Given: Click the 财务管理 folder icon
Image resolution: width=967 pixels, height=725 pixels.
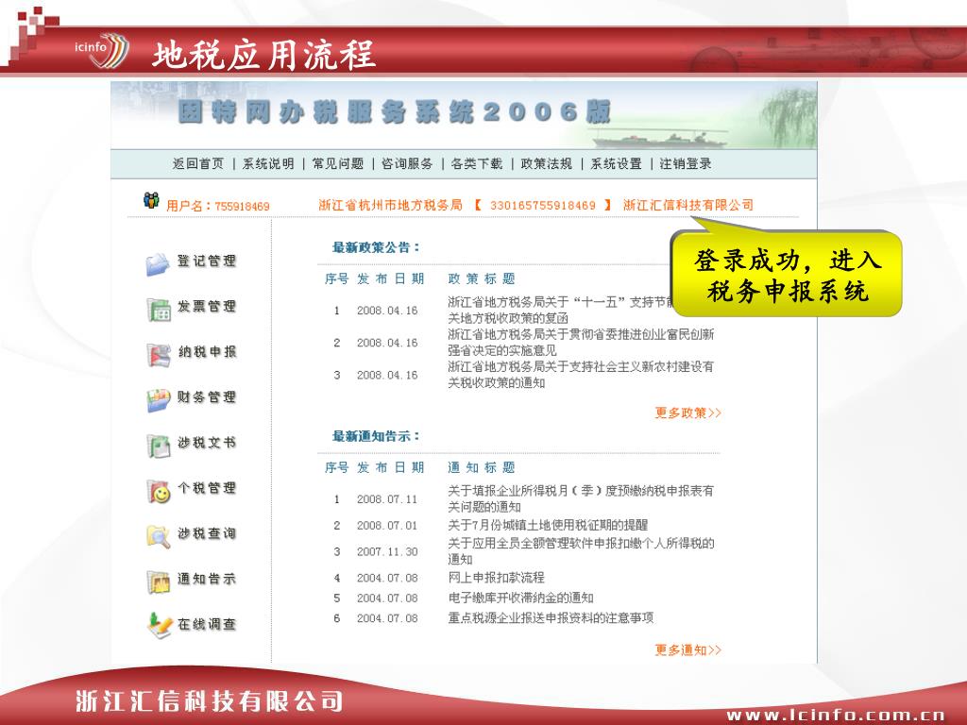Looking at the screenshot, I should [x=159, y=400].
